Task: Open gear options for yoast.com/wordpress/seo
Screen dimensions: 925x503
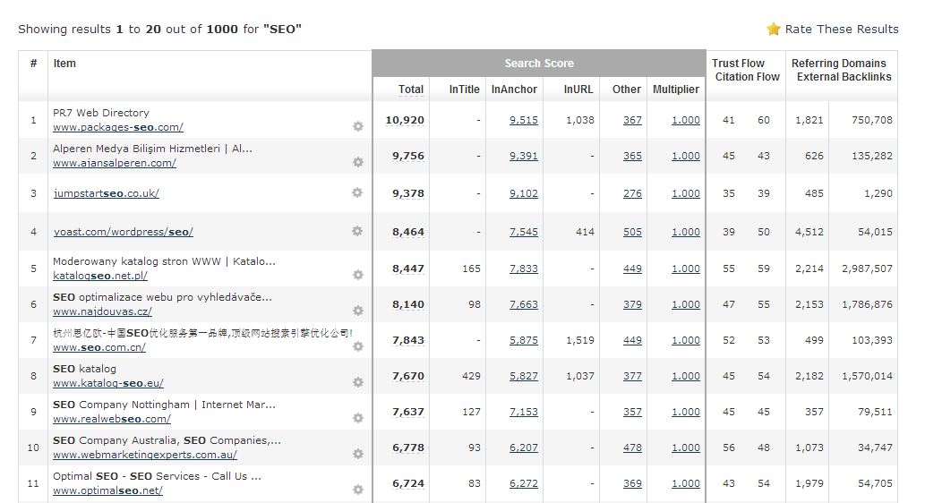Action: (357, 231)
